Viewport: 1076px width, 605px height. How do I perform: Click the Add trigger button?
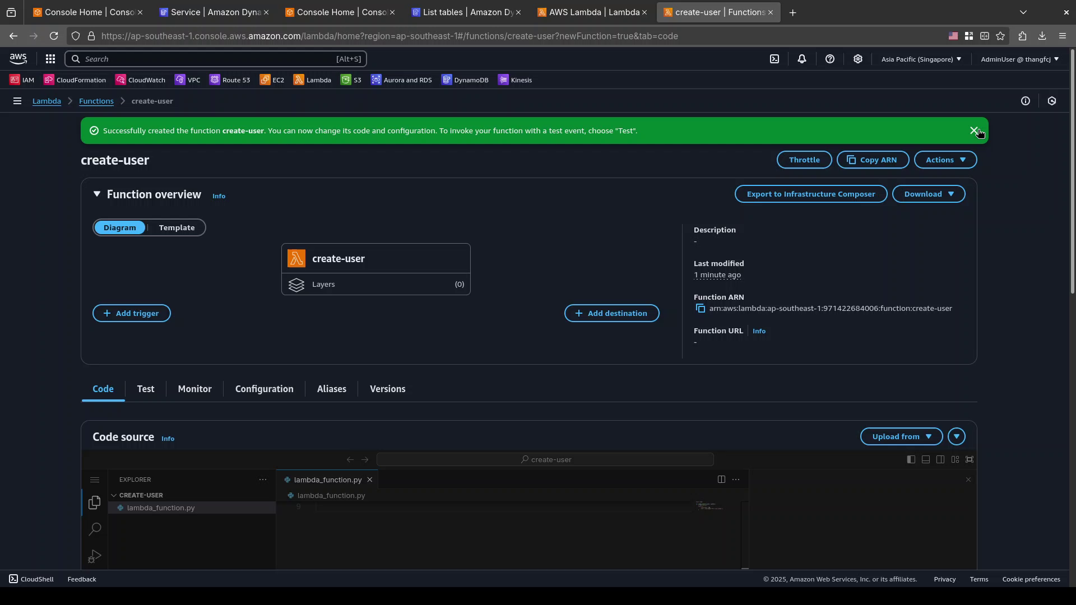coord(132,314)
